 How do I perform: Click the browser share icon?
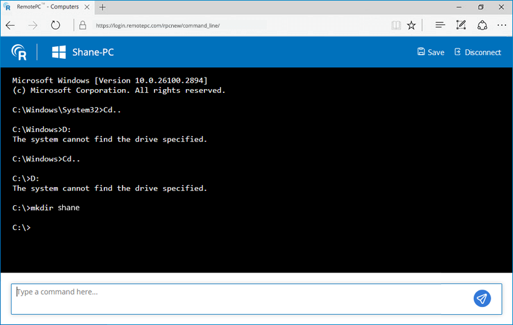[482, 26]
